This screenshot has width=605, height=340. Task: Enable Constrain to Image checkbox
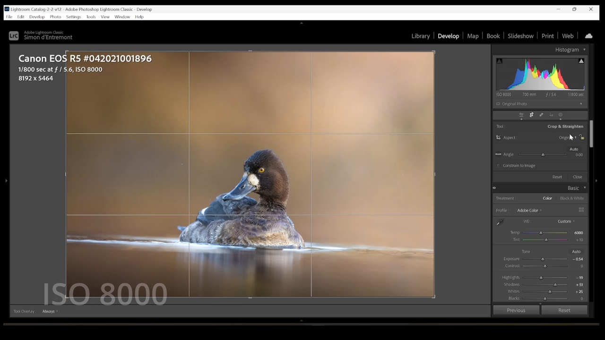pos(498,166)
